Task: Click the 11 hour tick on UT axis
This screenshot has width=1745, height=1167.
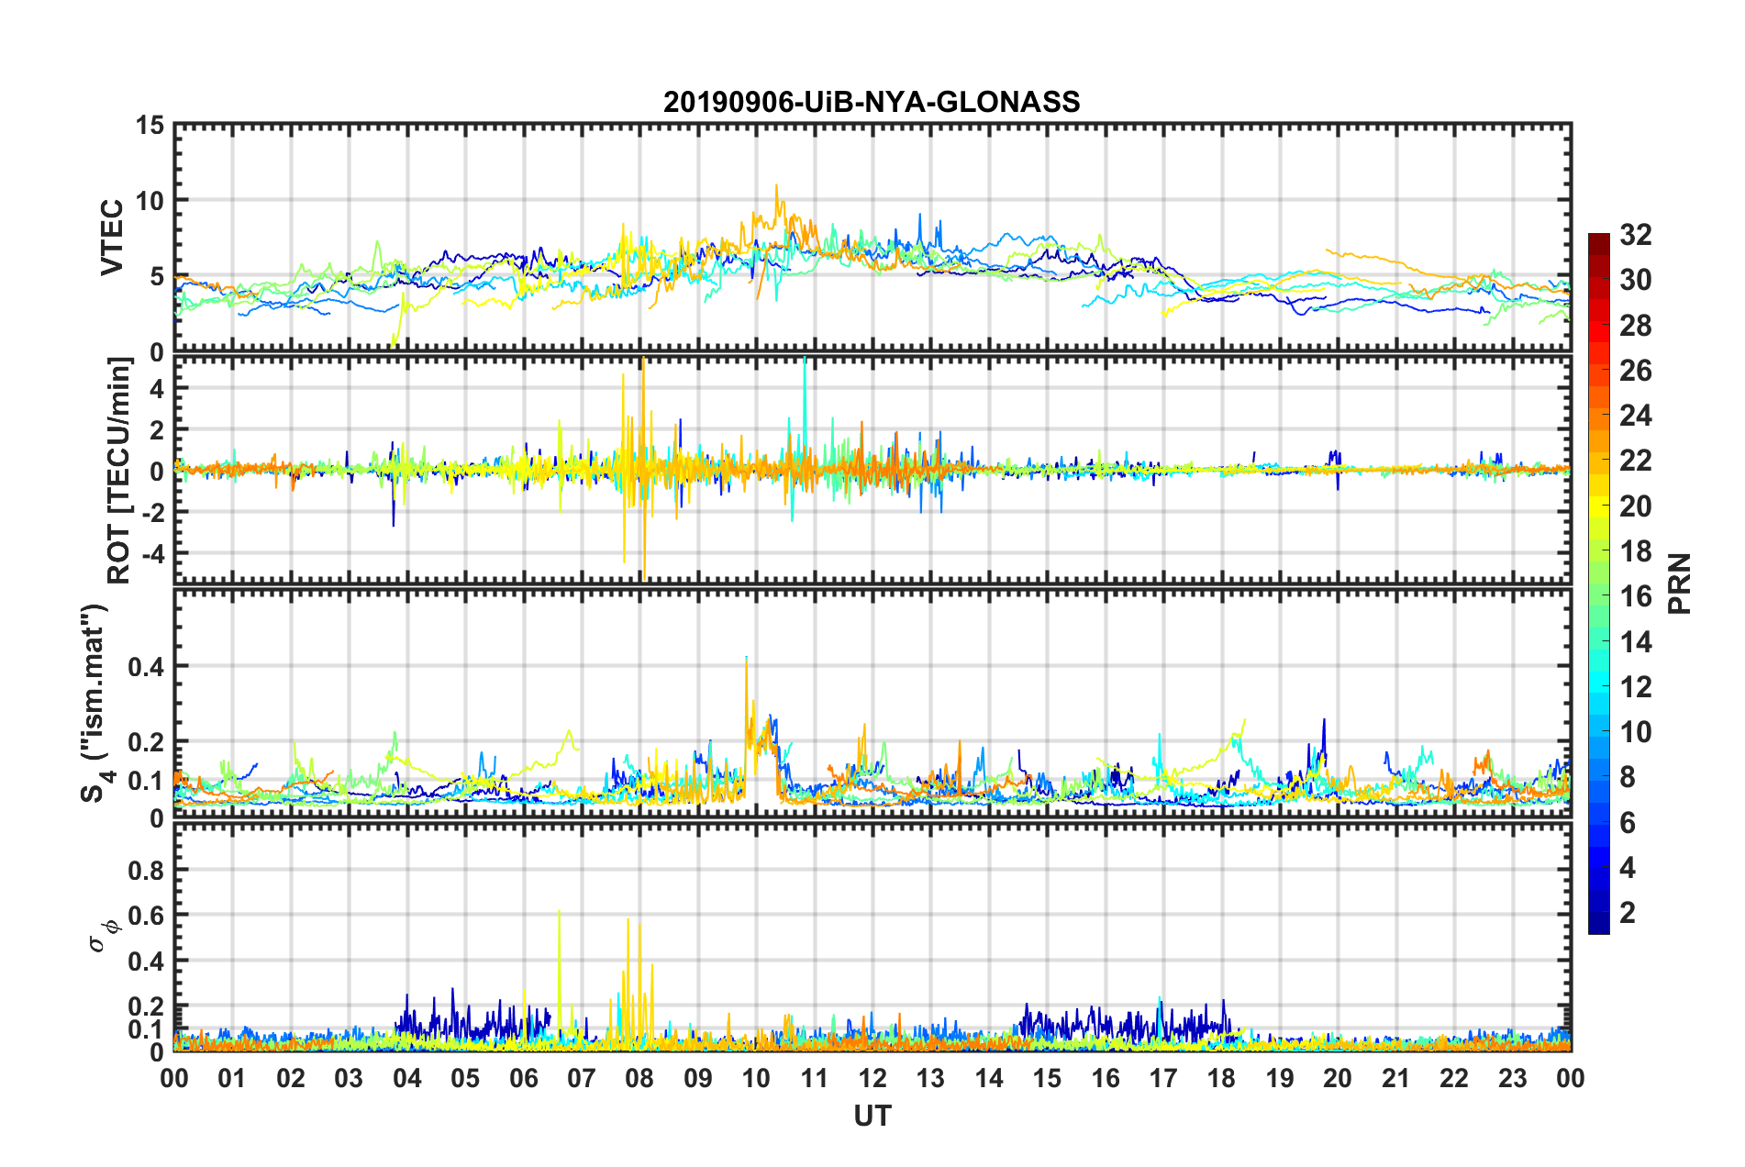Action: click(815, 1079)
